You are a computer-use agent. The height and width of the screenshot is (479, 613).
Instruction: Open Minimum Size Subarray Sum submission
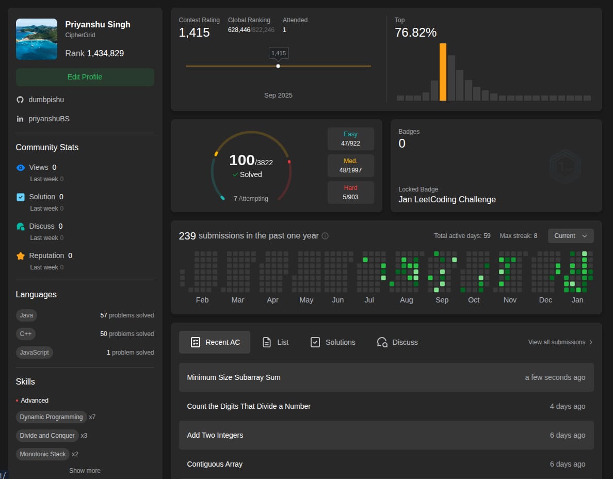(386, 377)
